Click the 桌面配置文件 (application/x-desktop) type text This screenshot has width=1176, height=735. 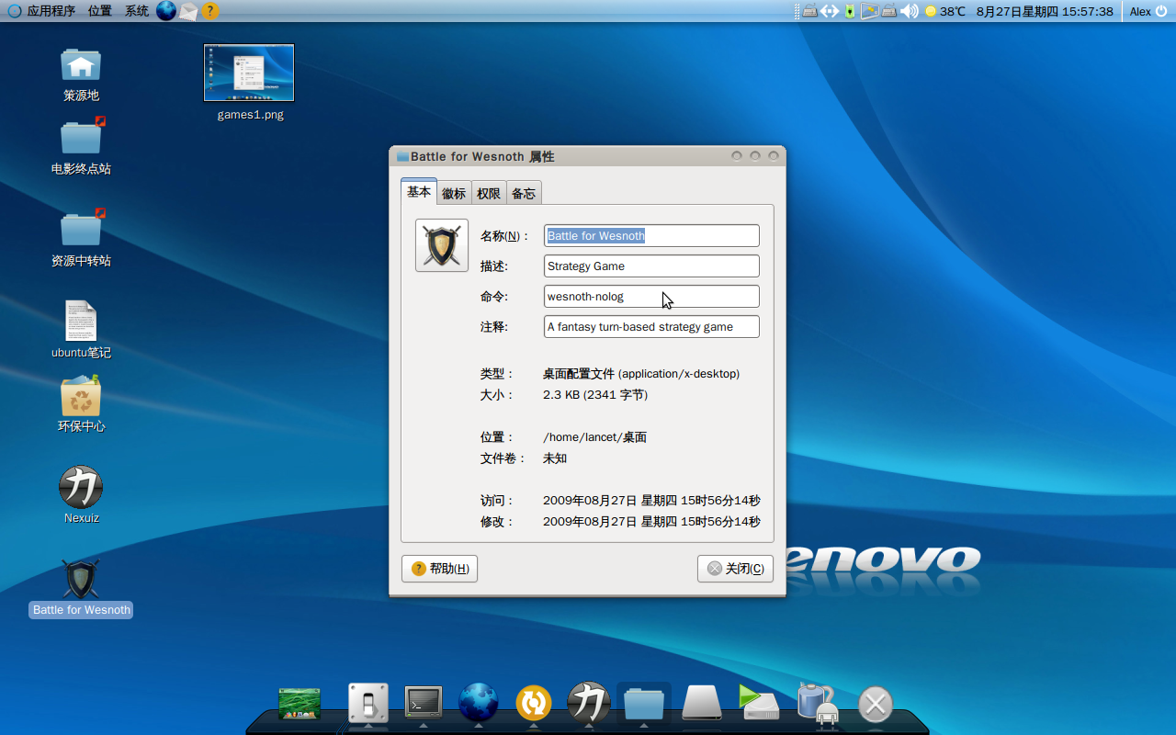(640, 374)
